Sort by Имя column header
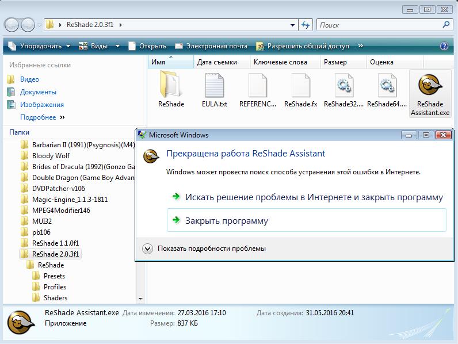This screenshot has height=344, width=458. pyautogui.click(x=170, y=62)
